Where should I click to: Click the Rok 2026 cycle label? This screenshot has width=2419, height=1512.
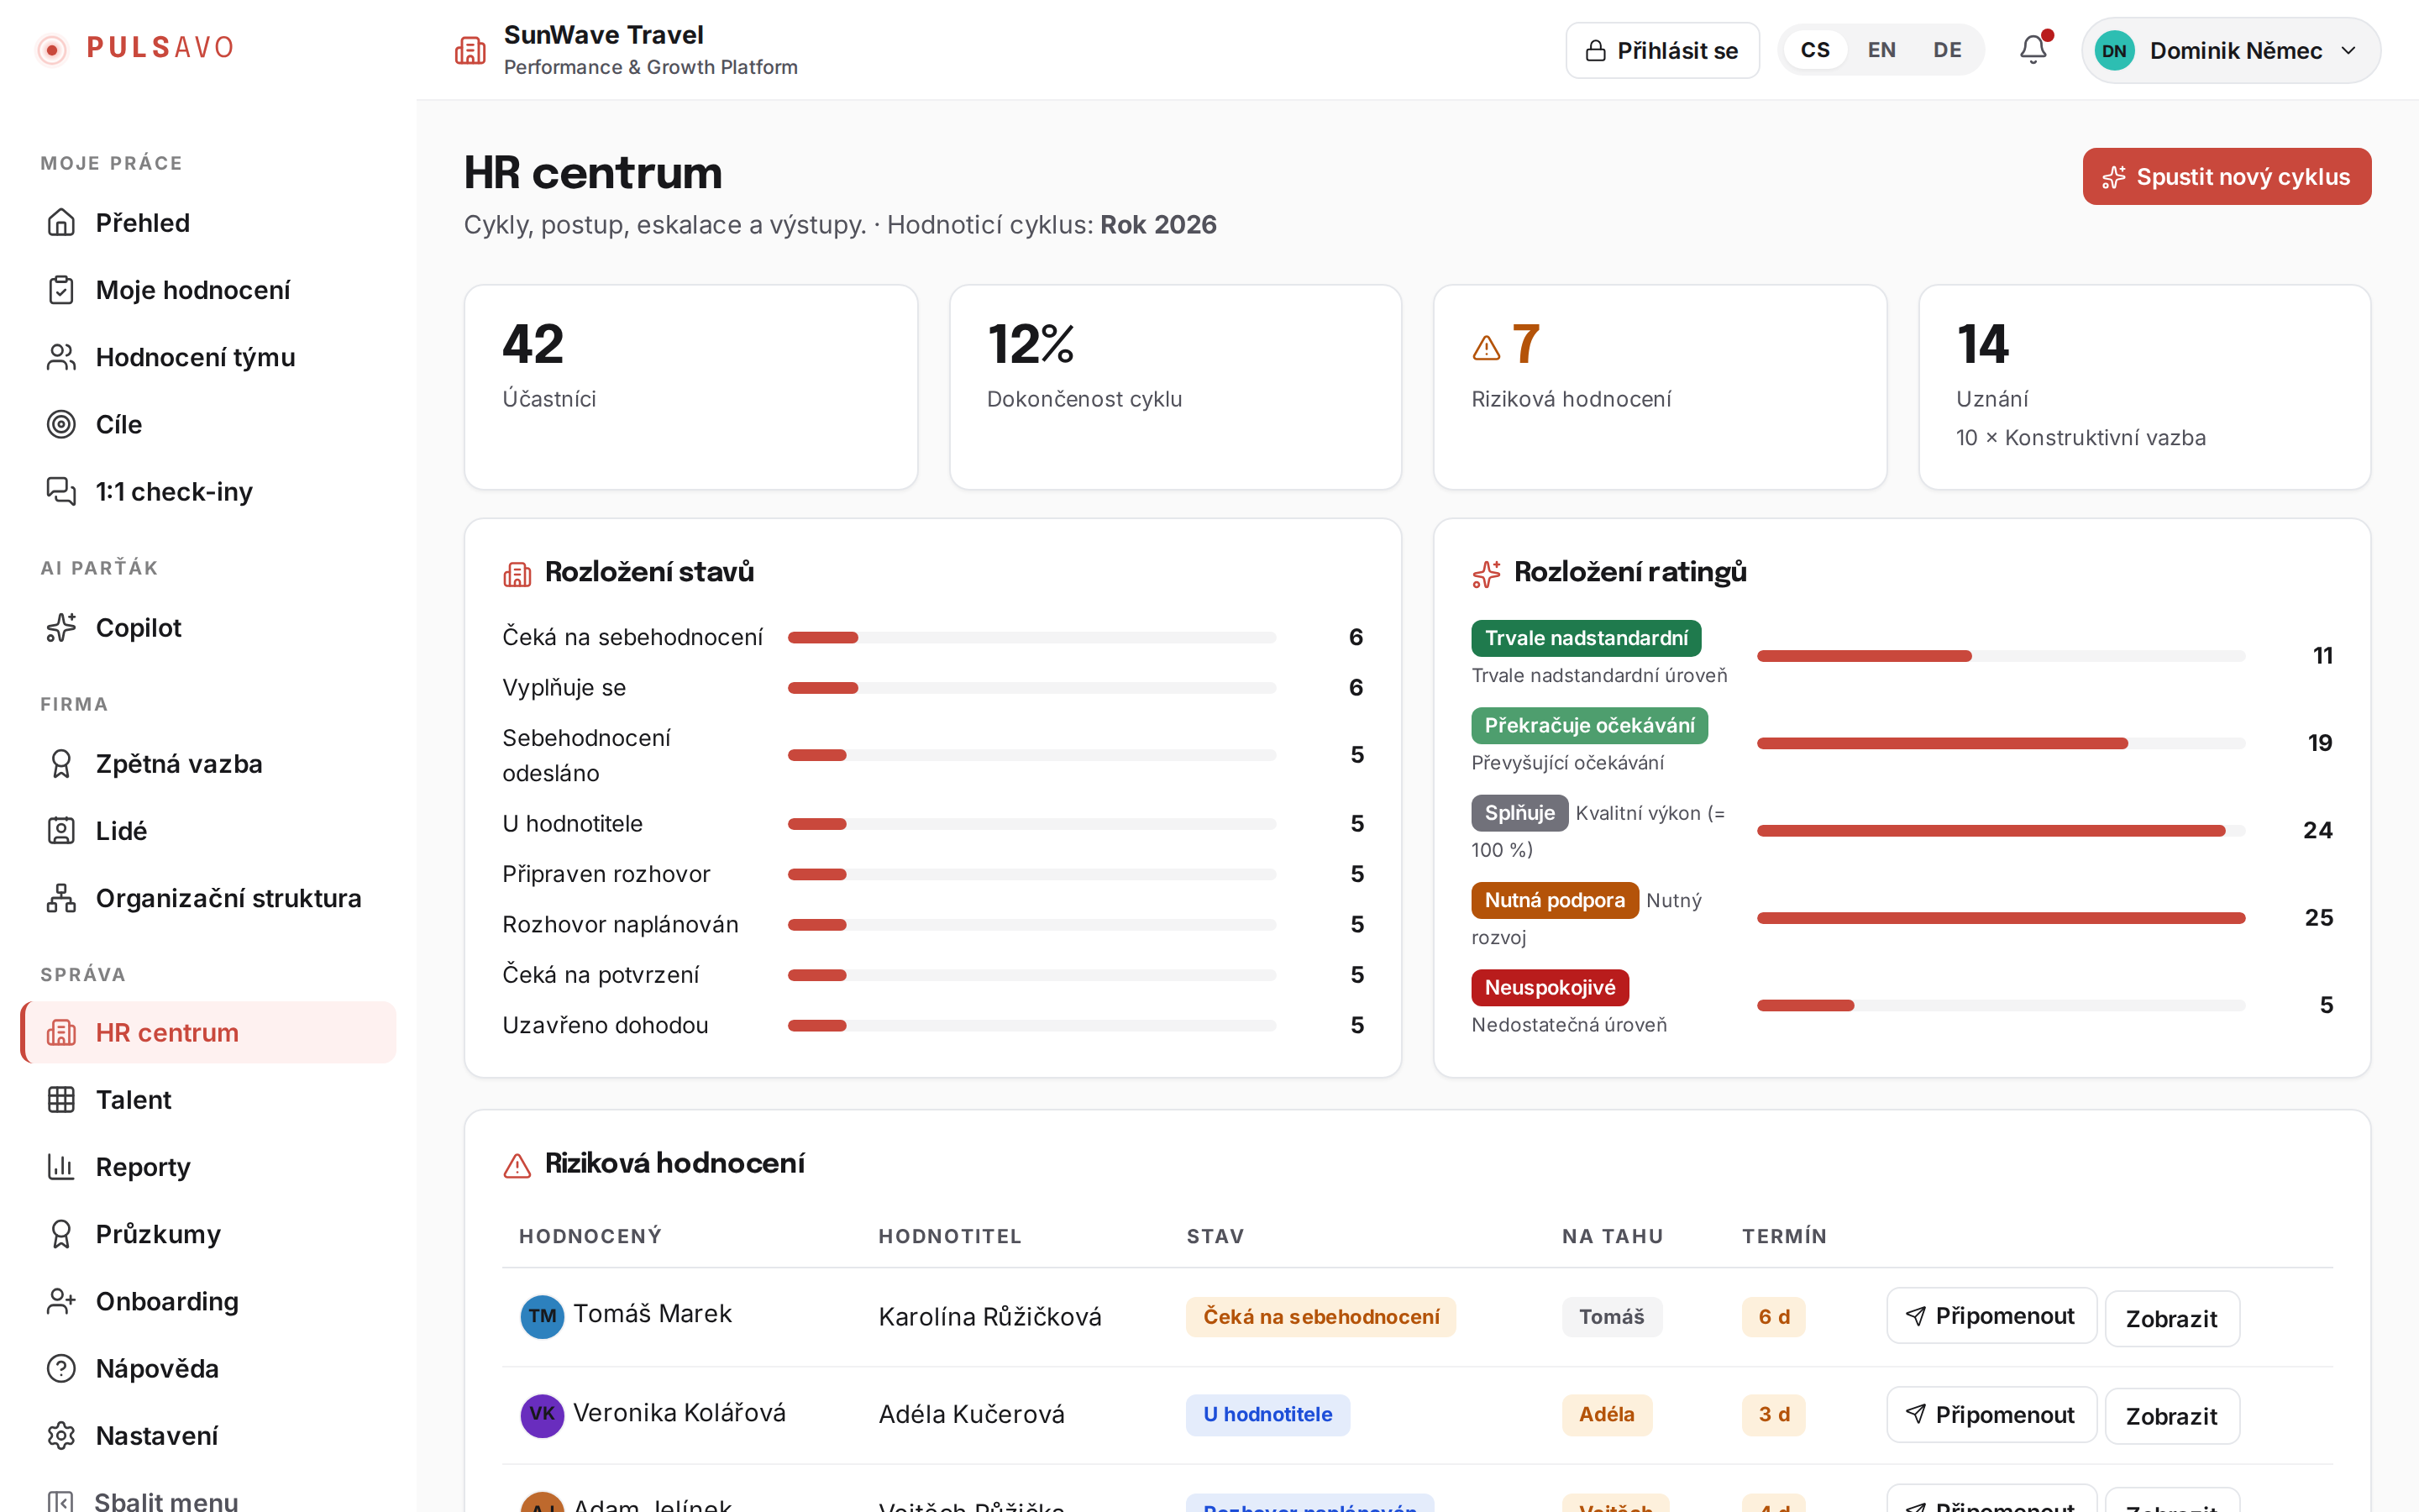click(1158, 224)
